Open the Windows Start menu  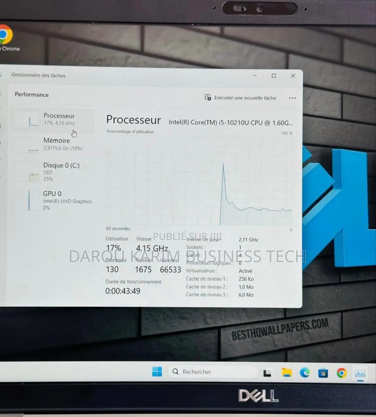click(157, 372)
